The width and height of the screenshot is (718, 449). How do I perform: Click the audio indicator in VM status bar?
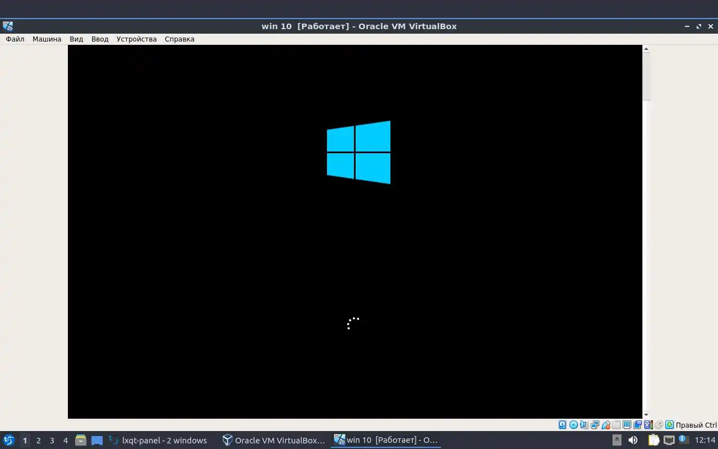(584, 425)
